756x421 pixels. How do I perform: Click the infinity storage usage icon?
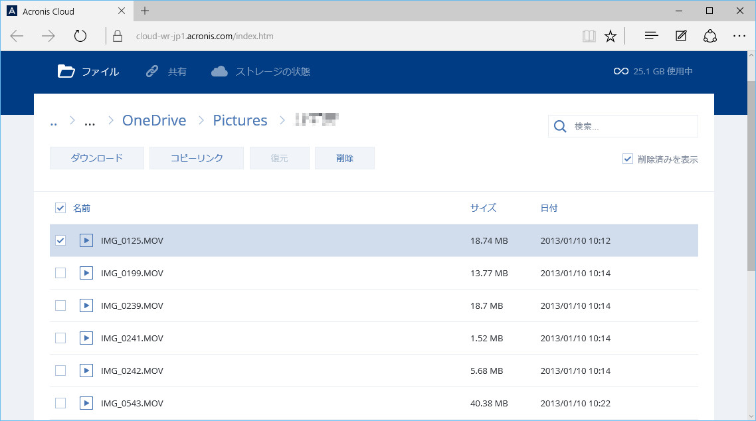pyautogui.click(x=620, y=71)
